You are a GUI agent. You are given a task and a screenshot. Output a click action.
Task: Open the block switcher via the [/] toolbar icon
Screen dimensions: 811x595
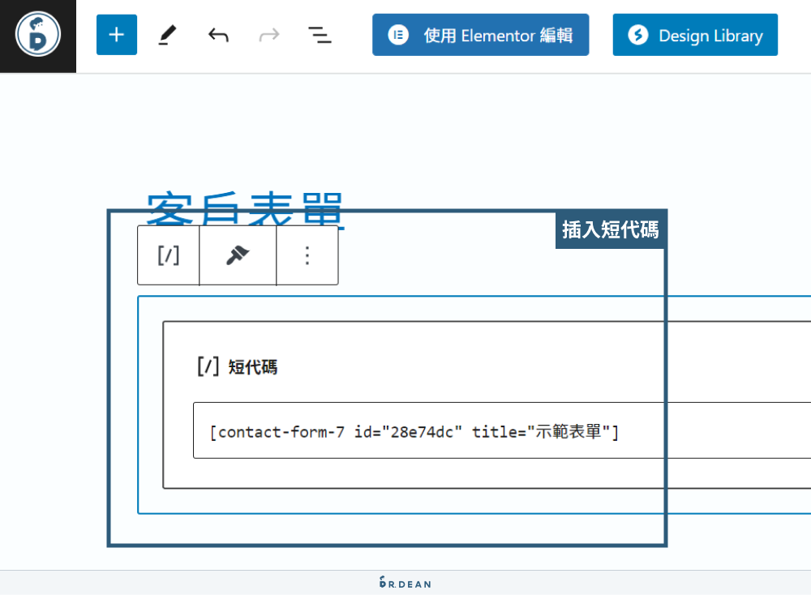point(168,255)
